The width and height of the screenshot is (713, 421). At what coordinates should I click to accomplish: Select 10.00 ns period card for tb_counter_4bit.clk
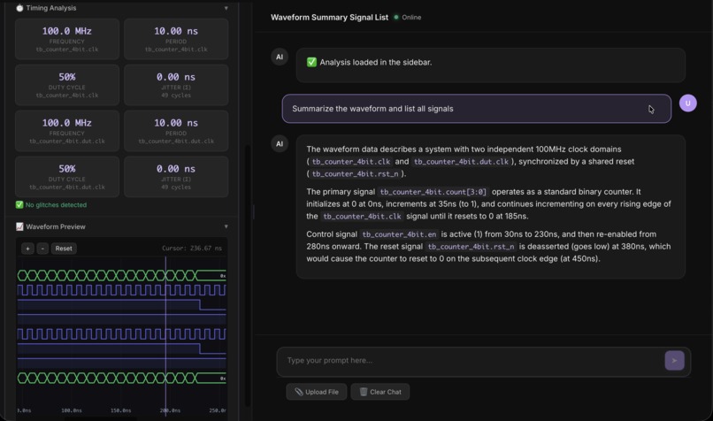coord(176,39)
